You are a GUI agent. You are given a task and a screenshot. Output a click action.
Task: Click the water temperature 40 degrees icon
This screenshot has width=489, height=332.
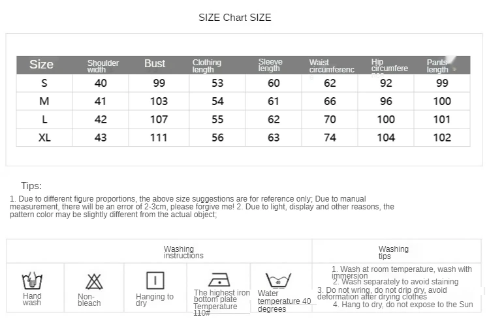pos(278,280)
